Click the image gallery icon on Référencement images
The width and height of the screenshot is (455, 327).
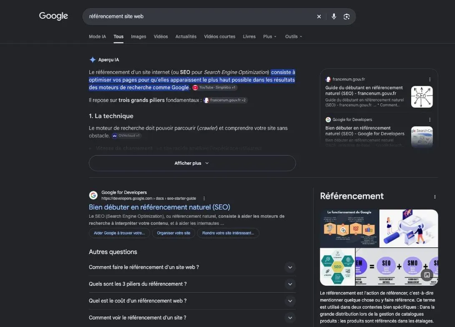(x=427, y=275)
